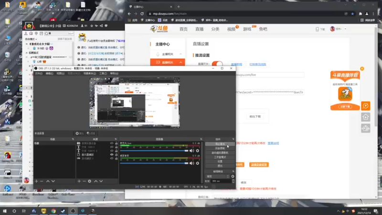Adjust mic/Aux volume slider in OBS mixer

point(154,151)
